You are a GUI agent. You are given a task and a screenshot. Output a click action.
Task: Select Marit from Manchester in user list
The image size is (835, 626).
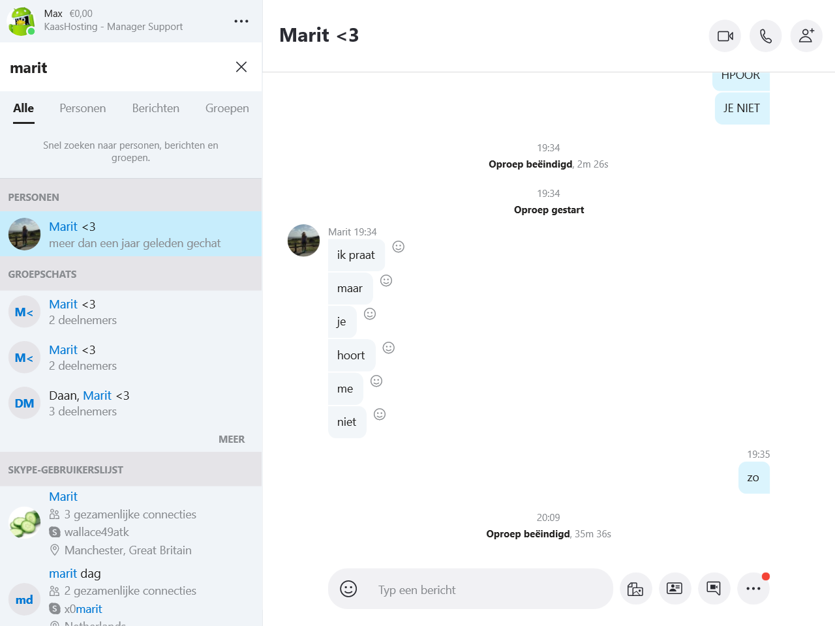[x=130, y=523]
